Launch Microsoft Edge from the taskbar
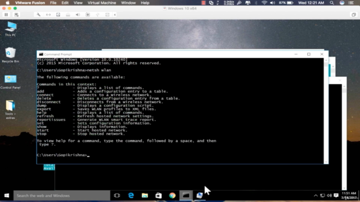Viewport: 360px width, 202px height. click(131, 196)
